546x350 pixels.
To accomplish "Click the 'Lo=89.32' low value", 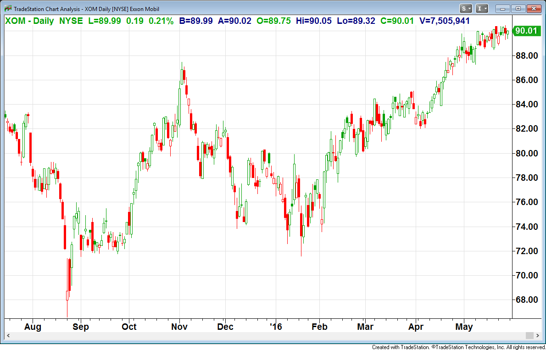I will click(x=356, y=21).
